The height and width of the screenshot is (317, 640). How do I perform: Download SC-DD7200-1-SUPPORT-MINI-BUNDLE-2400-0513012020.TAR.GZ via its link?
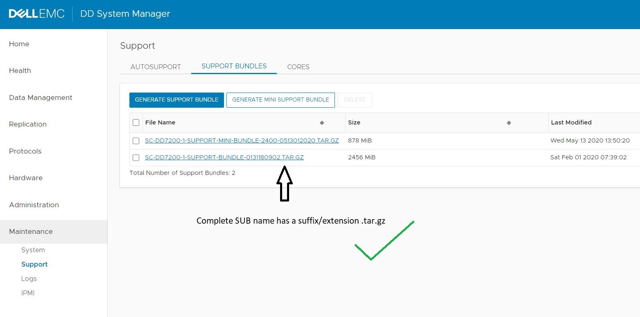click(x=242, y=140)
